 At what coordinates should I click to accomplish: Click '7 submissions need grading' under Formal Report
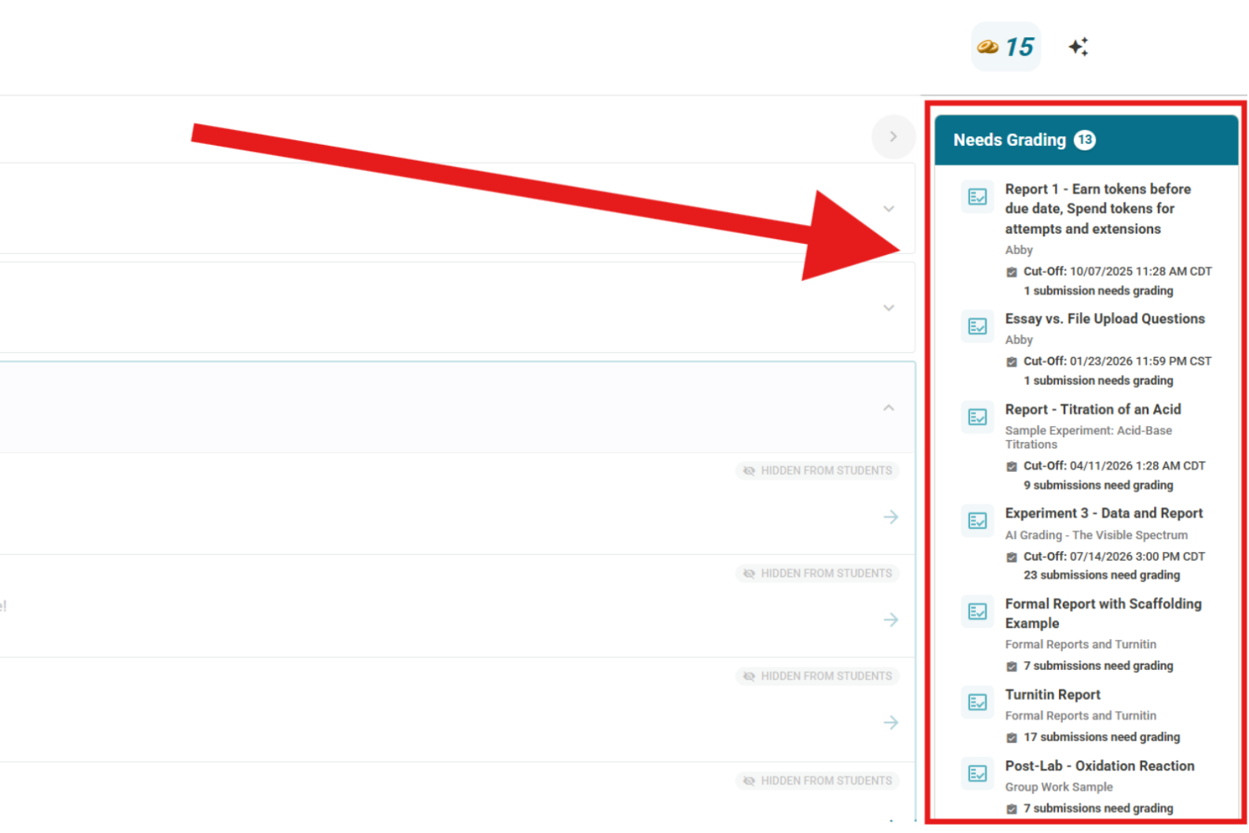[x=1098, y=666]
